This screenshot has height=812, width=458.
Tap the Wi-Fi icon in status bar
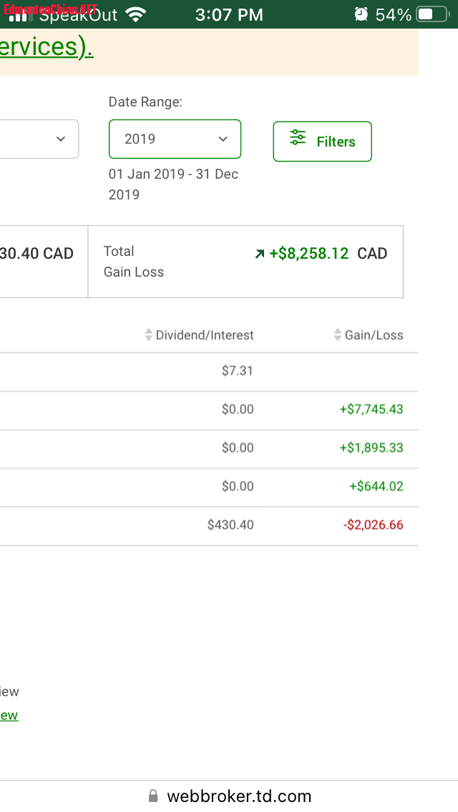coord(135,14)
